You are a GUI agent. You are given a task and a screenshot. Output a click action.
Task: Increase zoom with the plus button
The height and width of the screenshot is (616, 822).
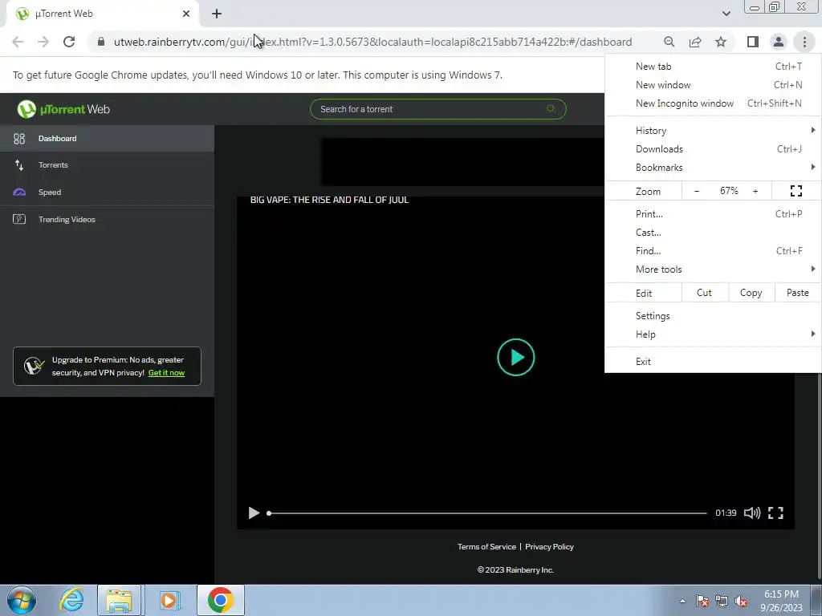[x=755, y=191]
